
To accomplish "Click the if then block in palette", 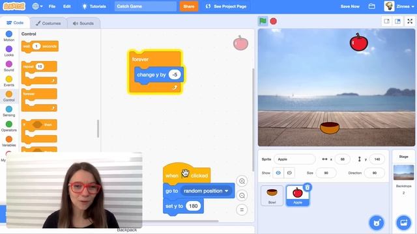I will click(39, 131).
